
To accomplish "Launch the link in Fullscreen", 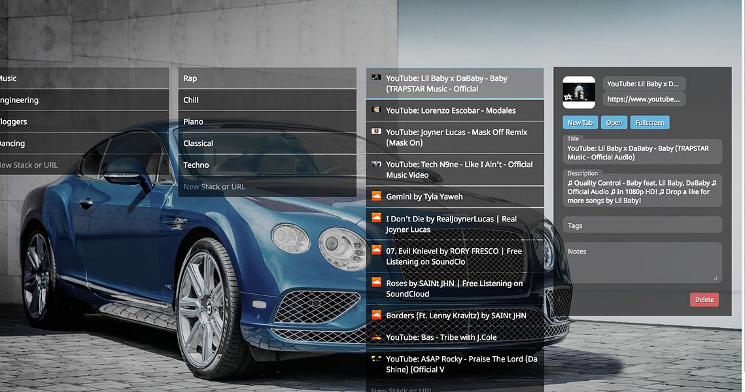I will (x=650, y=122).
